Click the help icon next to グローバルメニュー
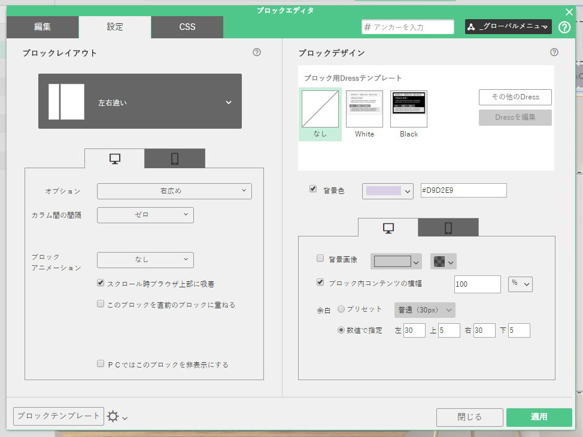This screenshot has width=583, height=437. pos(563,26)
